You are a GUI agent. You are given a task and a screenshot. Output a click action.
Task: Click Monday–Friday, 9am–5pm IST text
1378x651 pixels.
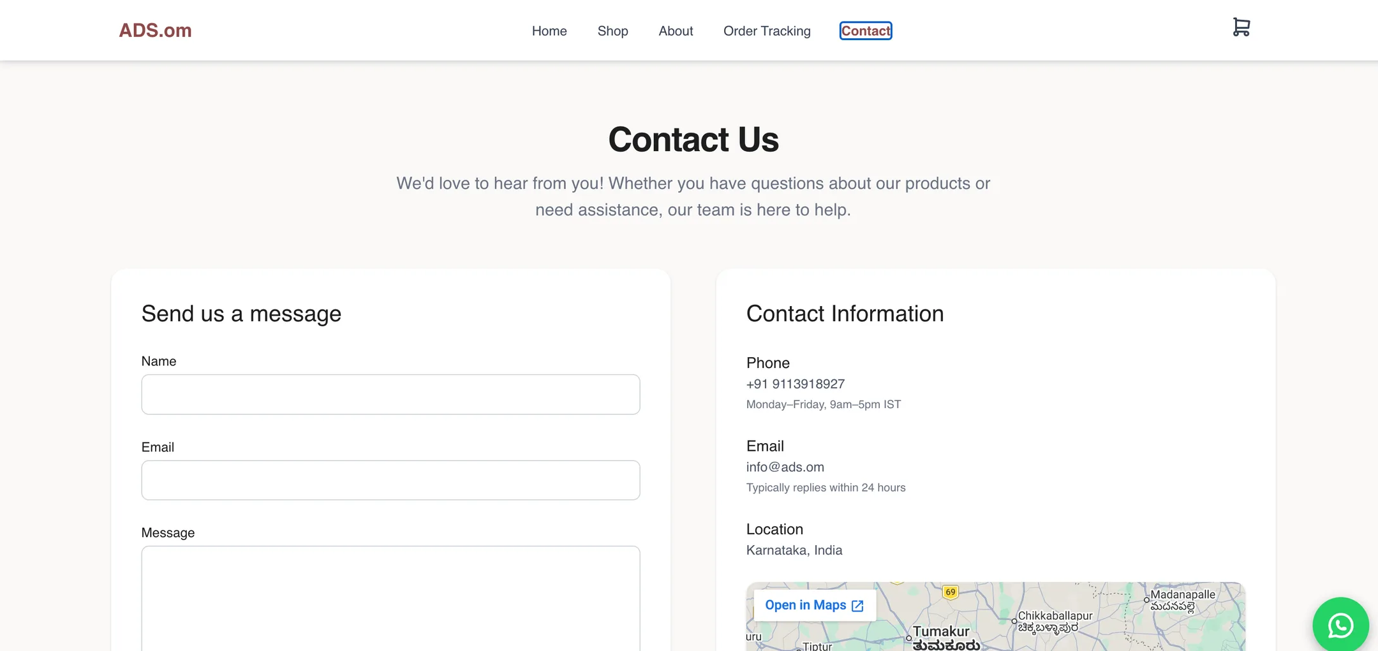pos(824,404)
